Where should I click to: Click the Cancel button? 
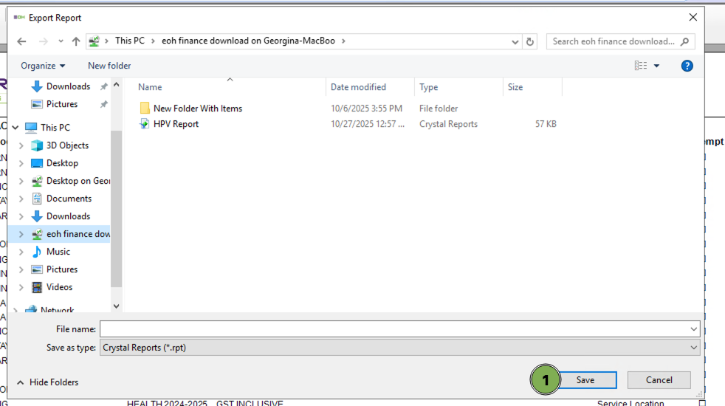tap(659, 380)
